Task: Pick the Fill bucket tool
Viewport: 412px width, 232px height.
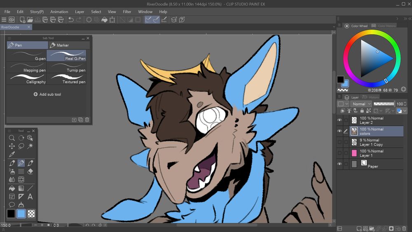Action: [x=12, y=188]
